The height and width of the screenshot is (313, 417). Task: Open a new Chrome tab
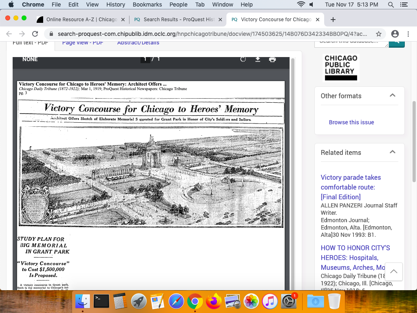pyautogui.click(x=333, y=20)
